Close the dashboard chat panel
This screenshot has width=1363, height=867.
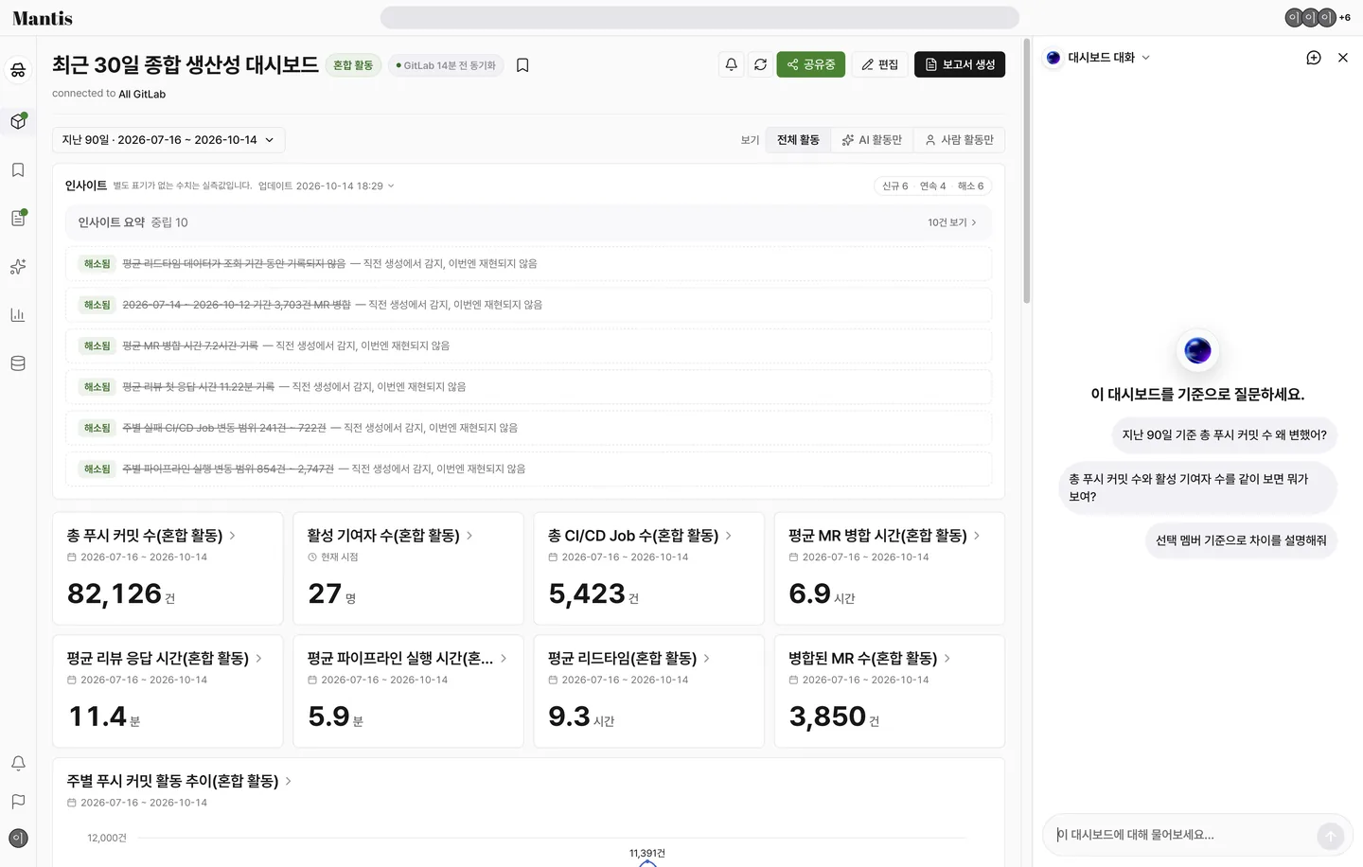[1343, 58]
